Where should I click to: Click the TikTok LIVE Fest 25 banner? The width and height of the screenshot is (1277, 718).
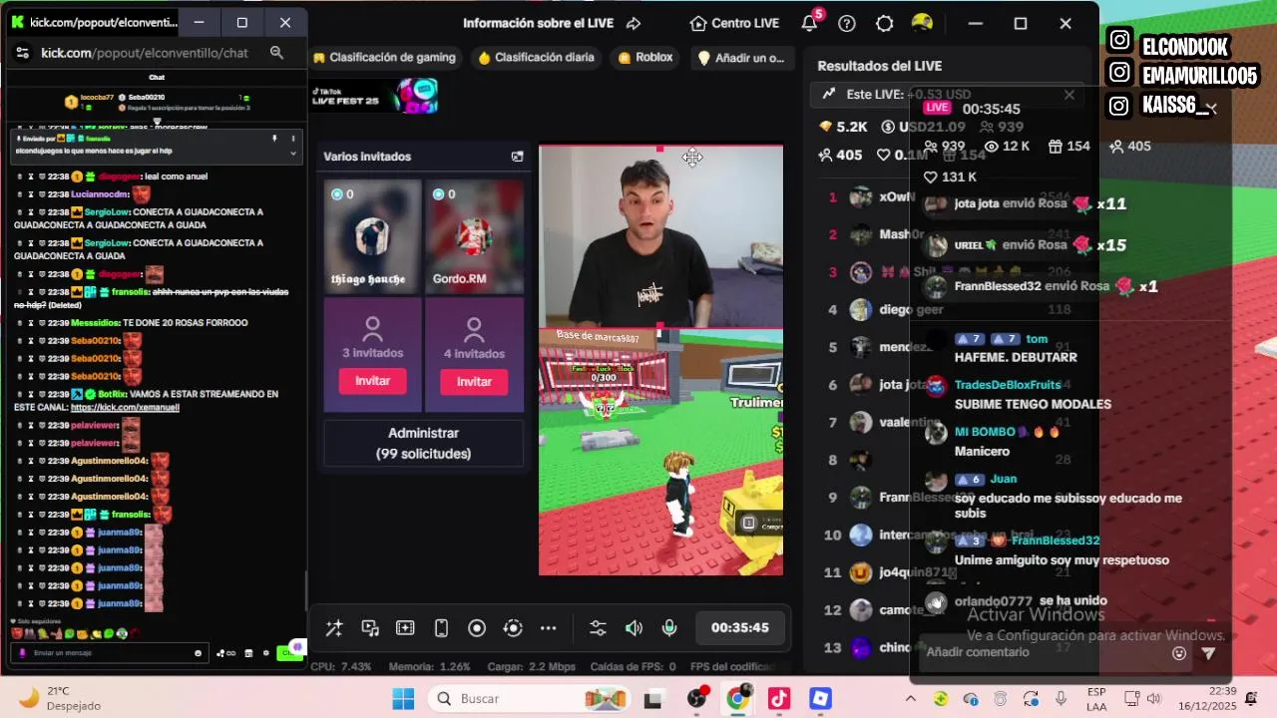(x=374, y=96)
